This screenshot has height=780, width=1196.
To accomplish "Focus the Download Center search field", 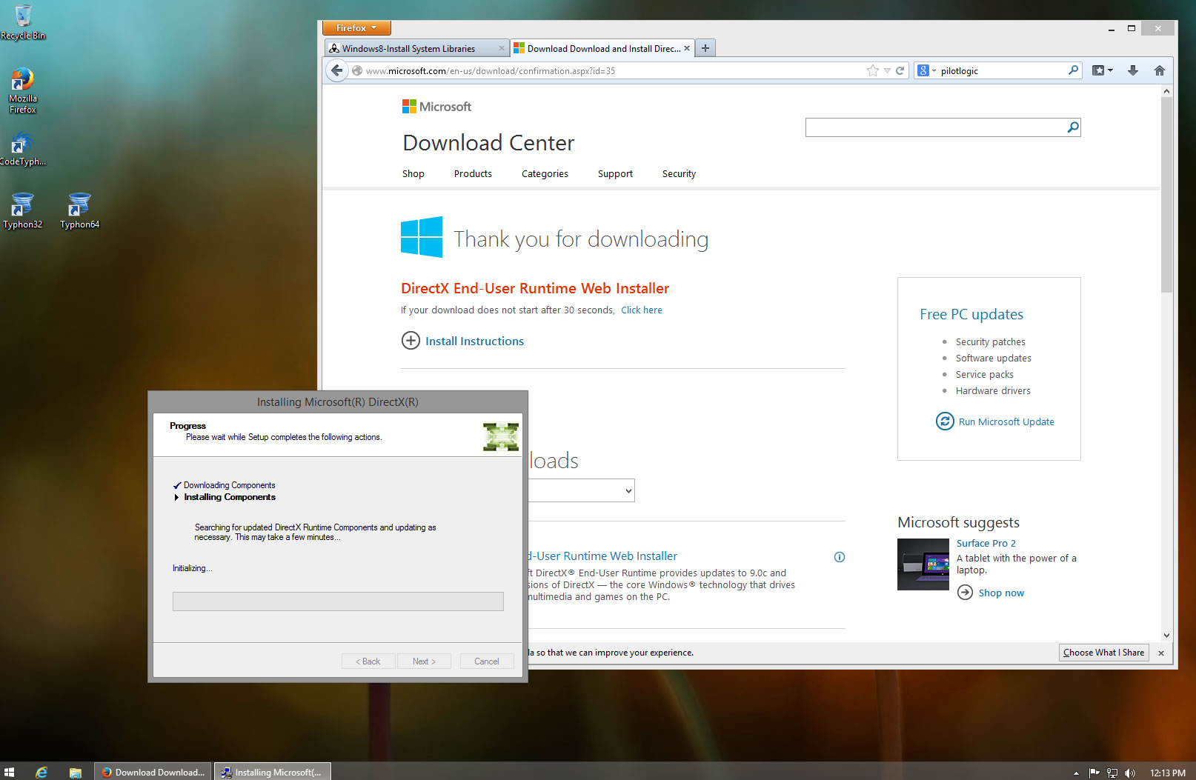I will click(936, 127).
